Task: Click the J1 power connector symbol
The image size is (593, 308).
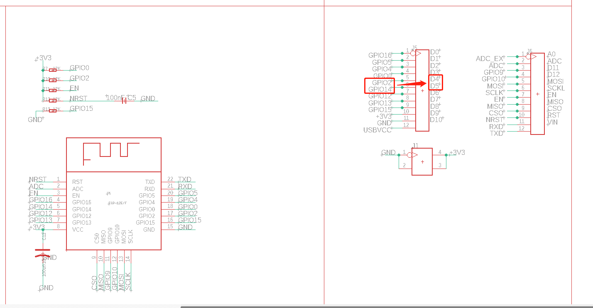Action: tap(422, 161)
